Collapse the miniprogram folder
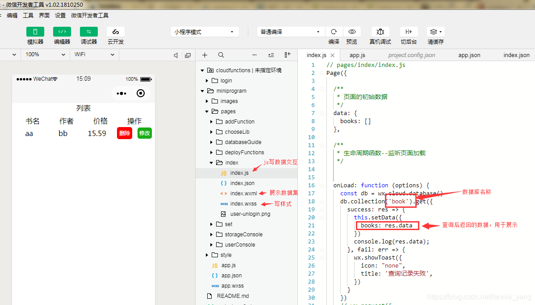 pos(202,91)
